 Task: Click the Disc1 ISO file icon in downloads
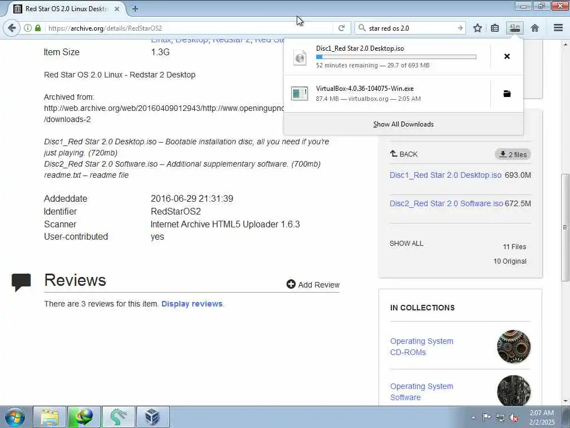pyautogui.click(x=300, y=57)
